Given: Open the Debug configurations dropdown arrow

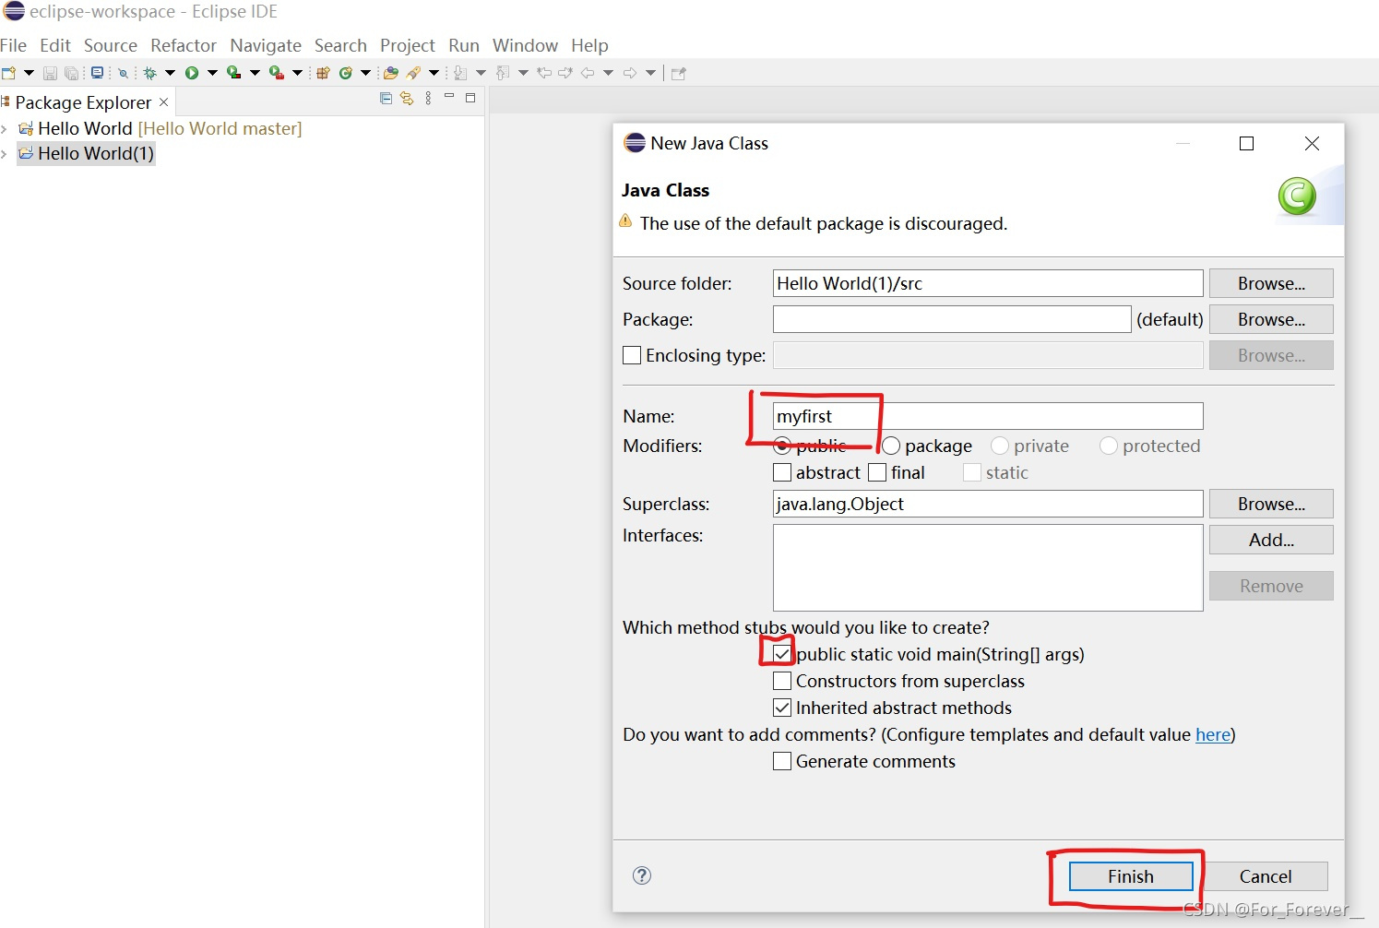Looking at the screenshot, I should pyautogui.click(x=170, y=73).
